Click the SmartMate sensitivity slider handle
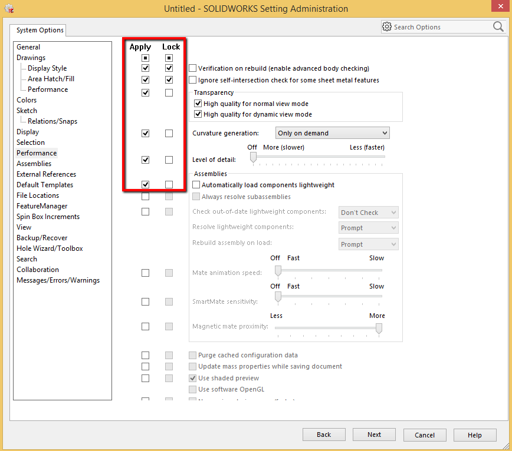This screenshot has height=451, width=512. 278,297
